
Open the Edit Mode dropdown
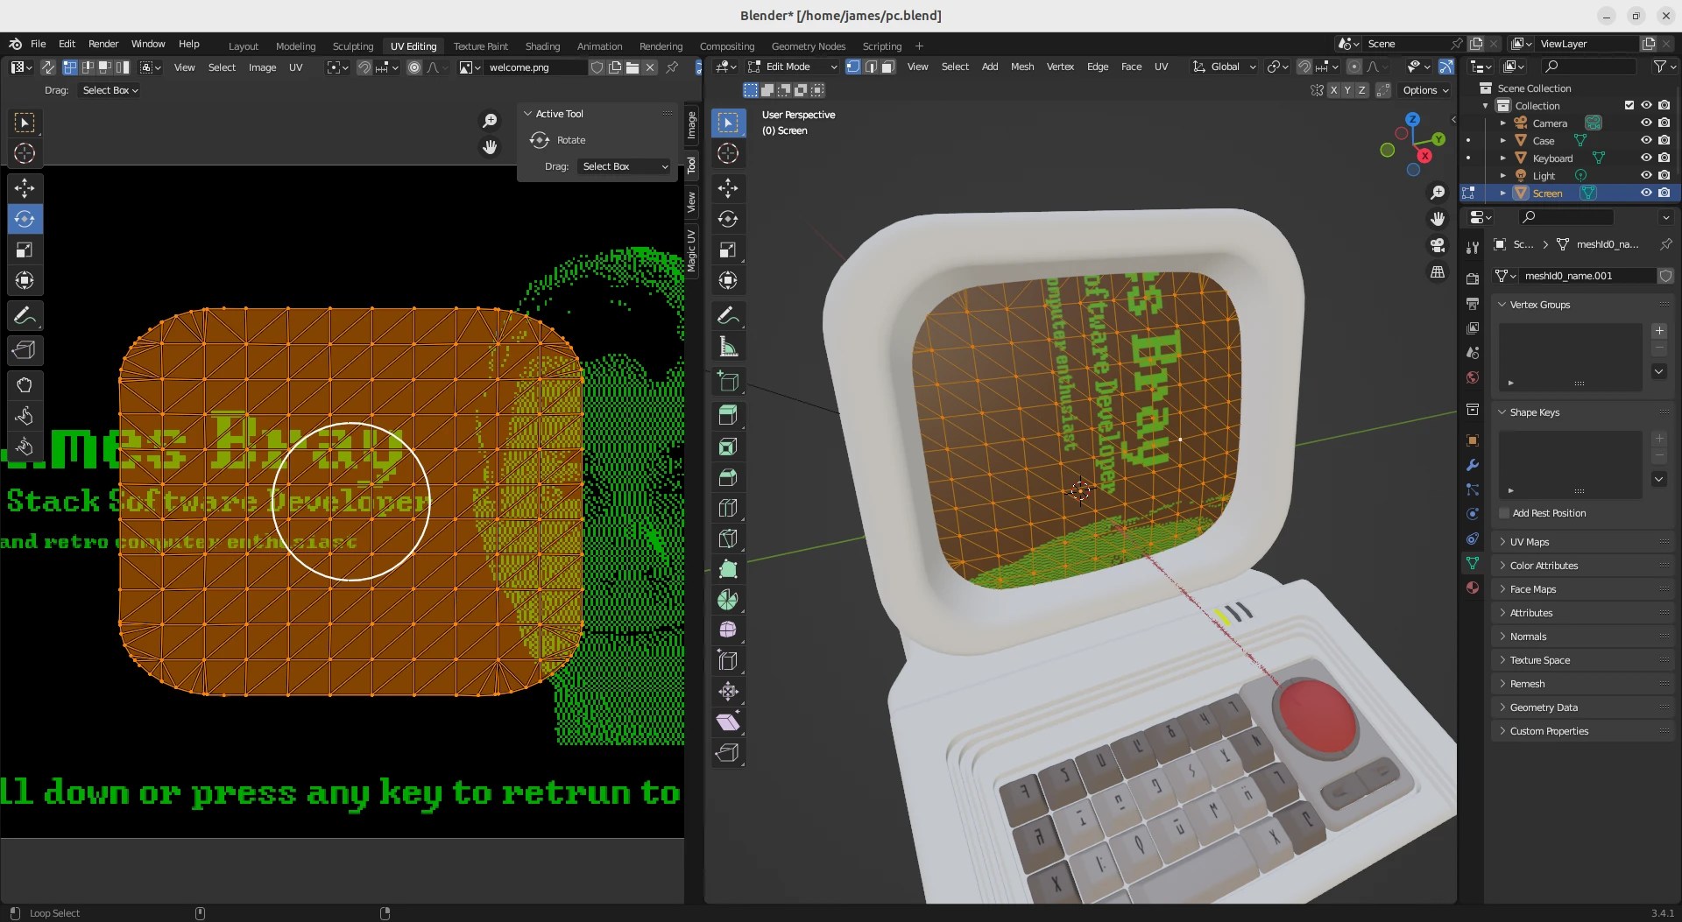[793, 67]
